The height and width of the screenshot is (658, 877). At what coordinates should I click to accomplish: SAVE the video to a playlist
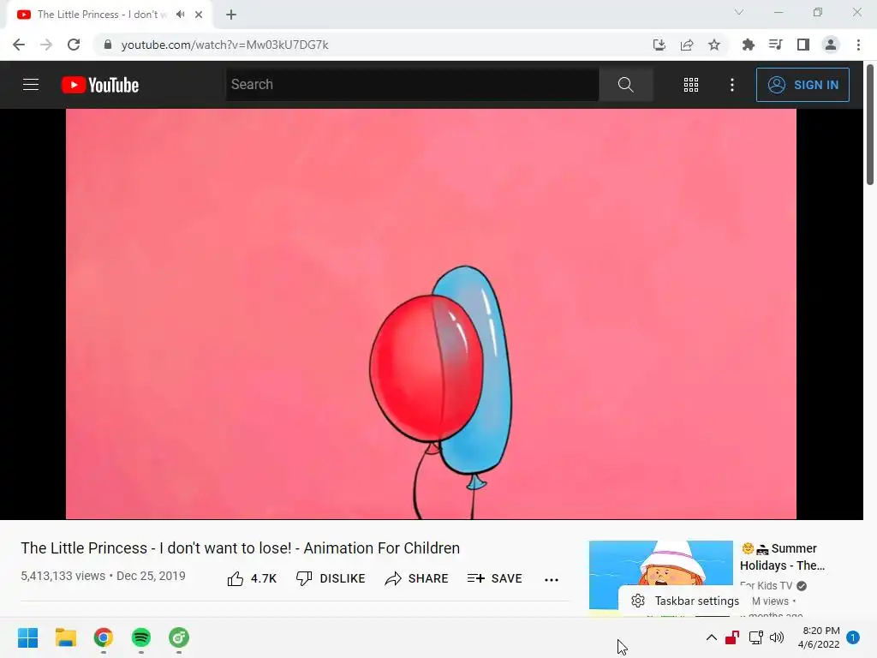[x=494, y=578]
